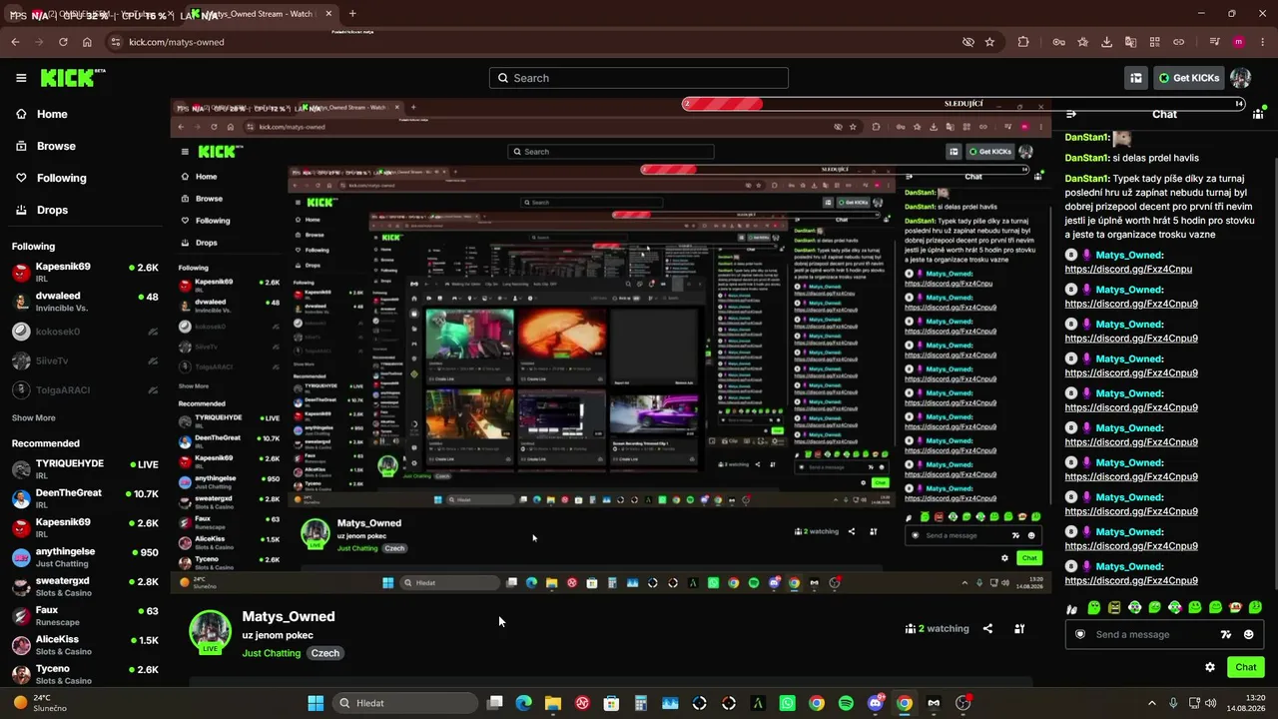
Task: Click the stream video player
Action: pyautogui.click(x=610, y=346)
